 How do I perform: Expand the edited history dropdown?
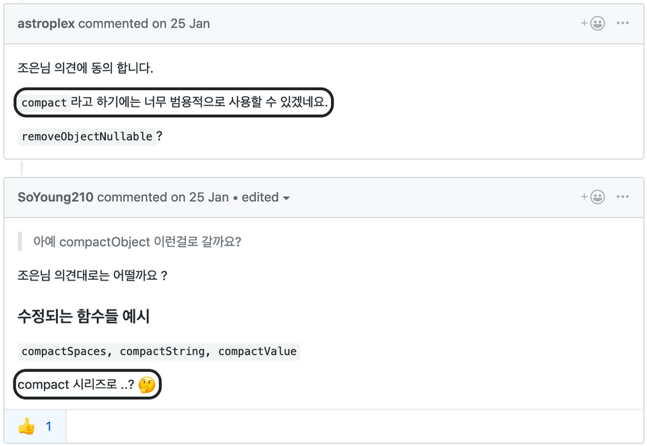click(266, 197)
